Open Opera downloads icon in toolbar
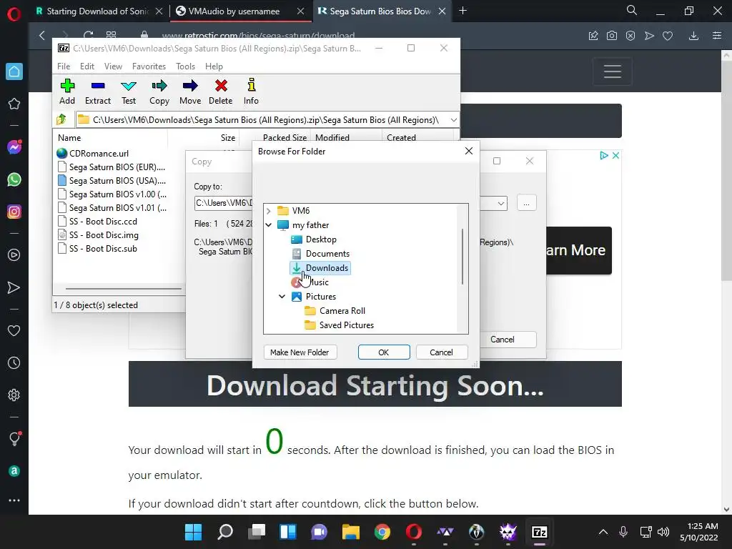This screenshot has height=549, width=732. pos(693,36)
